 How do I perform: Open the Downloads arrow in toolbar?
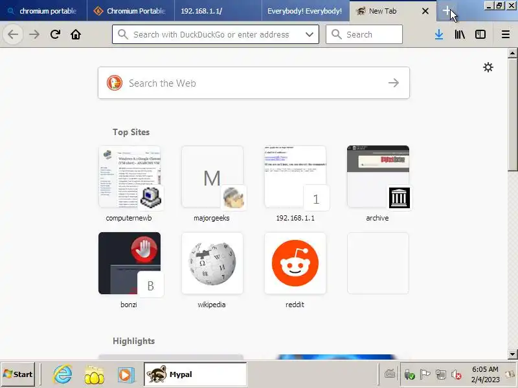(439, 34)
